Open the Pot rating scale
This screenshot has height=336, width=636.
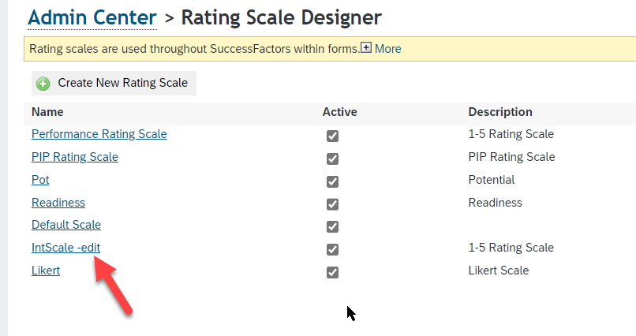(40, 180)
